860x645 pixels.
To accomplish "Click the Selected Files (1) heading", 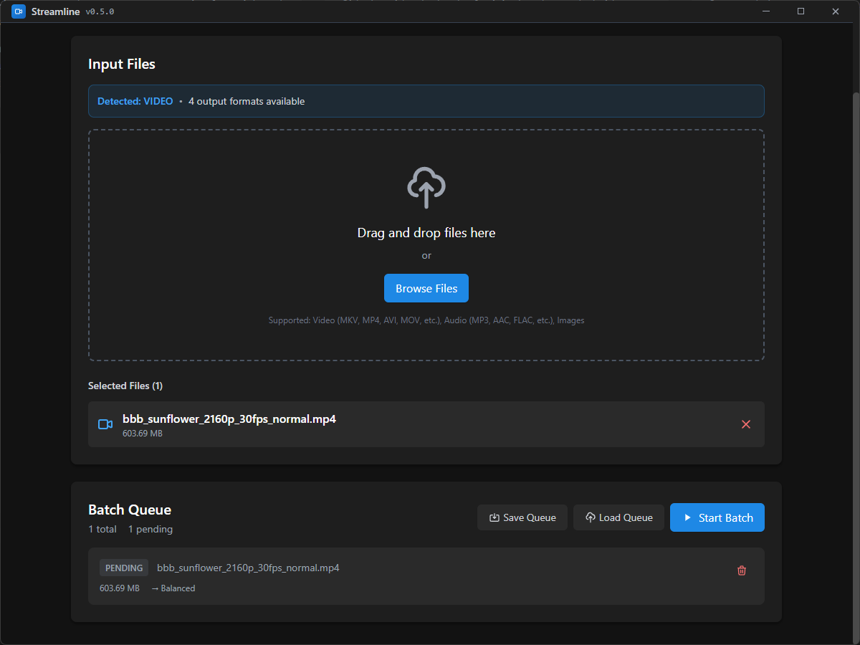I will pyautogui.click(x=125, y=386).
